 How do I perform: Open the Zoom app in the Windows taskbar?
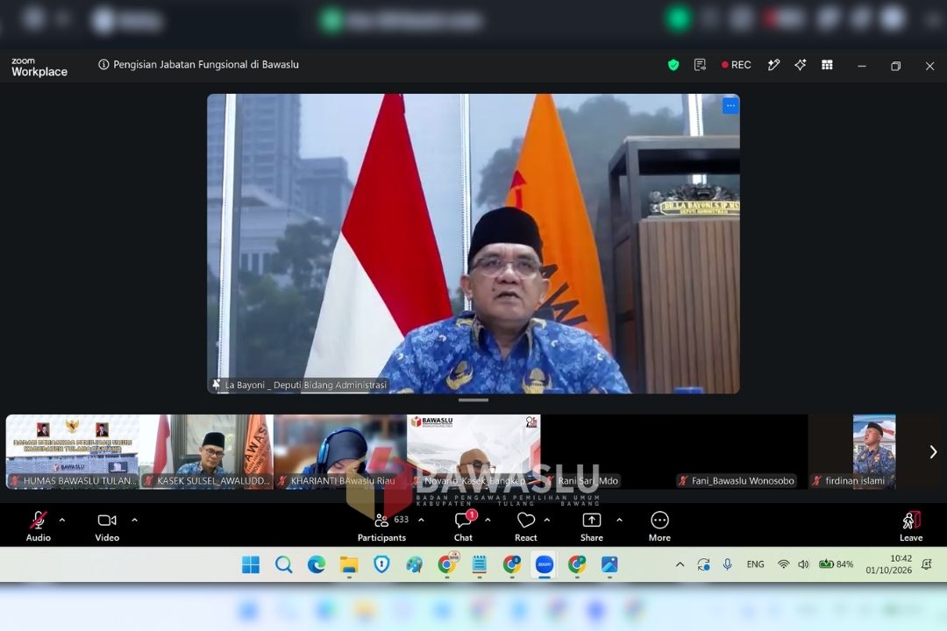tap(545, 564)
